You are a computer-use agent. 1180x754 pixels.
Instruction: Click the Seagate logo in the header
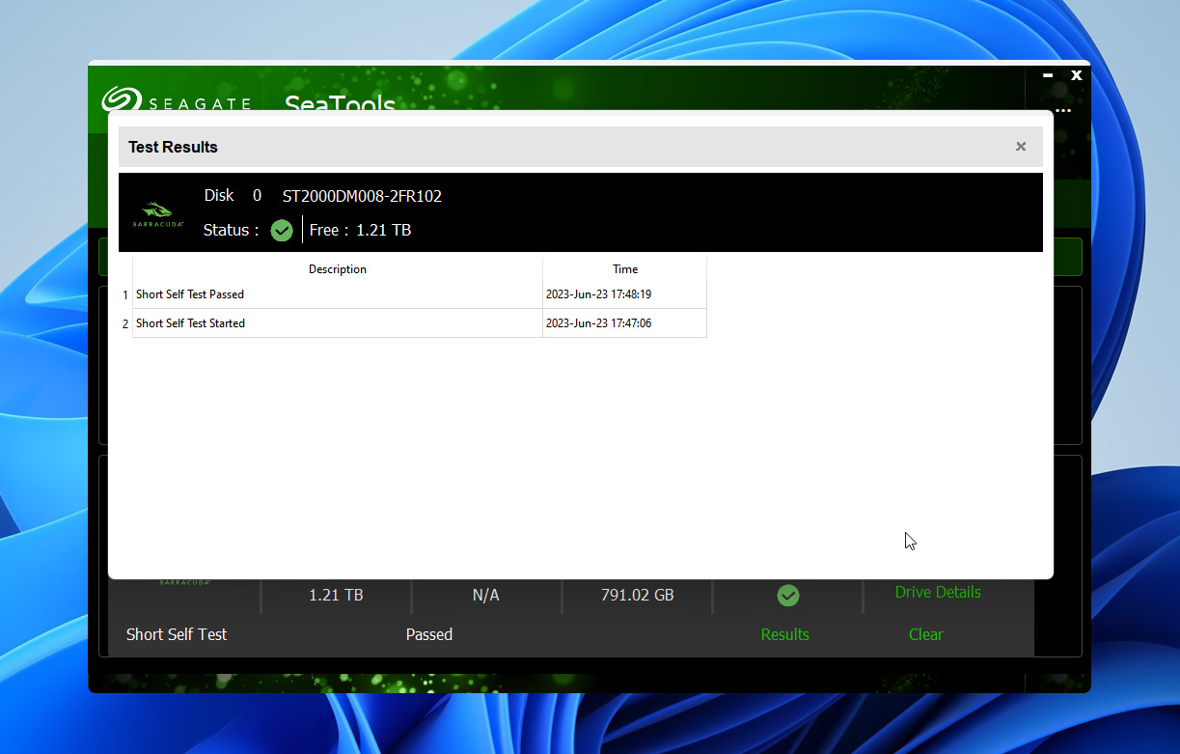tap(176, 101)
